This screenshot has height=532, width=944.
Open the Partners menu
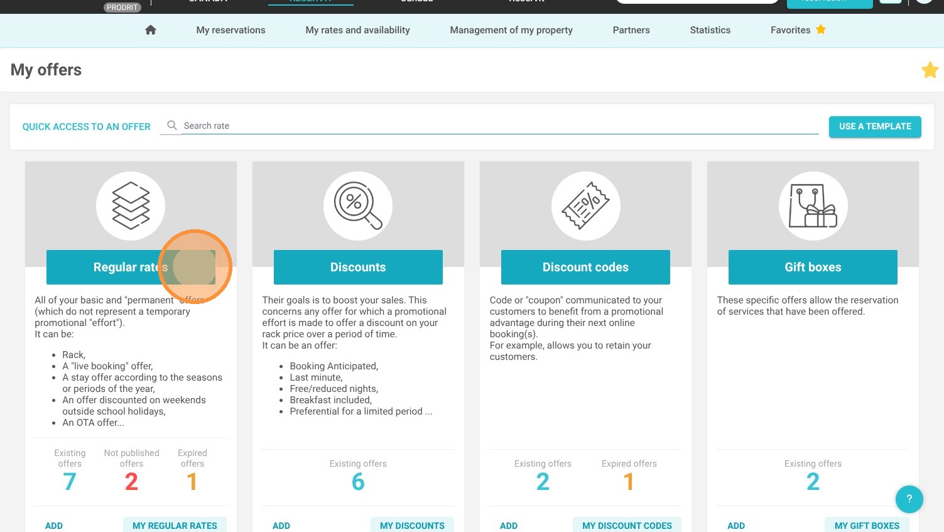click(x=631, y=30)
